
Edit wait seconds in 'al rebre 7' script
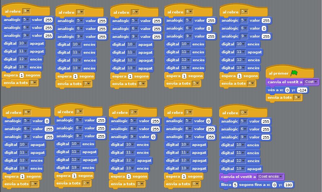(130, 76)
